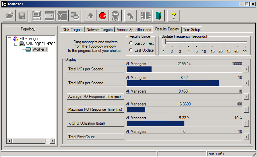Switch to the Network Targets tab
Viewport: 257px width, 157px height.
click(x=99, y=30)
